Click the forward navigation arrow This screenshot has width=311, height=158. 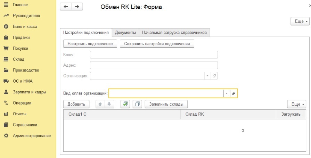click(x=77, y=7)
